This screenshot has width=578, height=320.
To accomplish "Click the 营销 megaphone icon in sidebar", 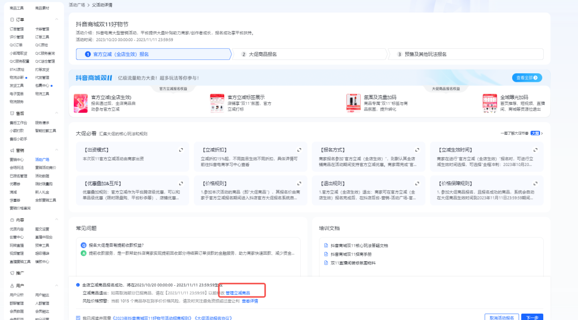I will click(12, 150).
